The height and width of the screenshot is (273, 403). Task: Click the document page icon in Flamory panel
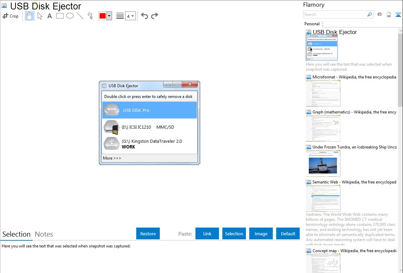(x=389, y=14)
